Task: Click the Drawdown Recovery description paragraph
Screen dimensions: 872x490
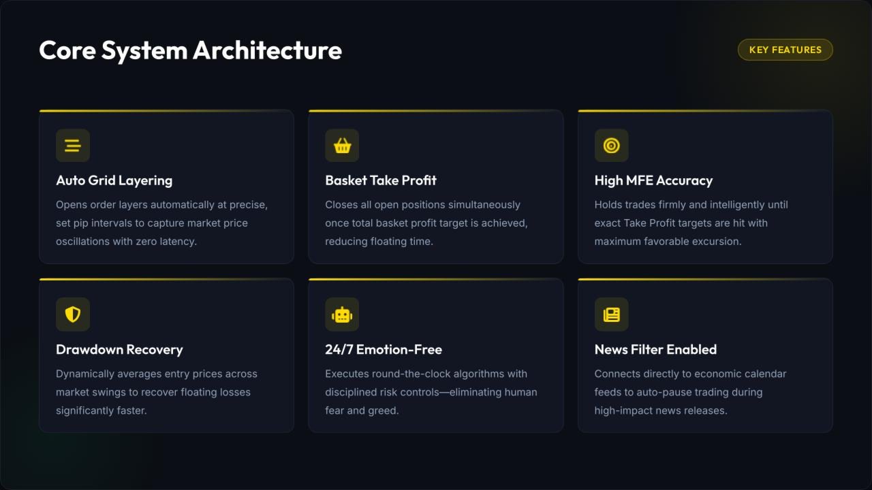Action: pyautogui.click(x=157, y=392)
